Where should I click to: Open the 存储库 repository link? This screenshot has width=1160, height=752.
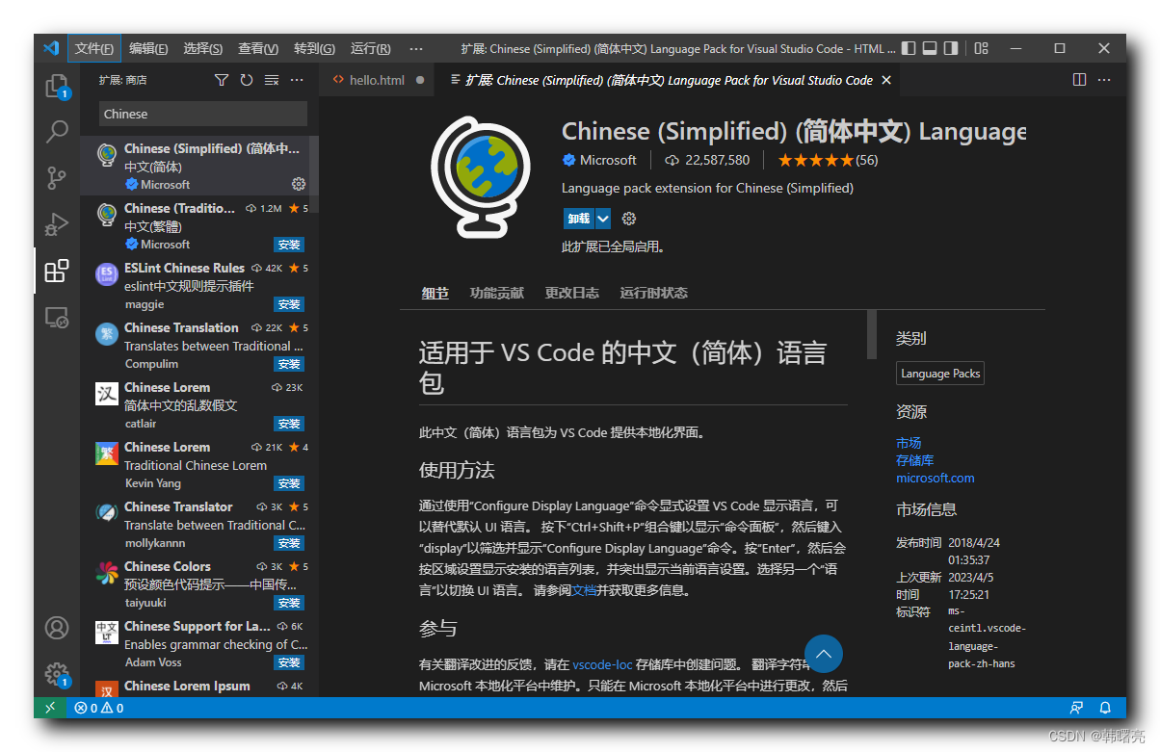(915, 460)
